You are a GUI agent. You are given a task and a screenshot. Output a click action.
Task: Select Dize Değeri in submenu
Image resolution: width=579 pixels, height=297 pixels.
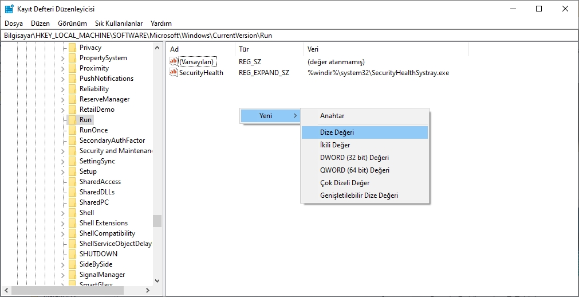365,132
